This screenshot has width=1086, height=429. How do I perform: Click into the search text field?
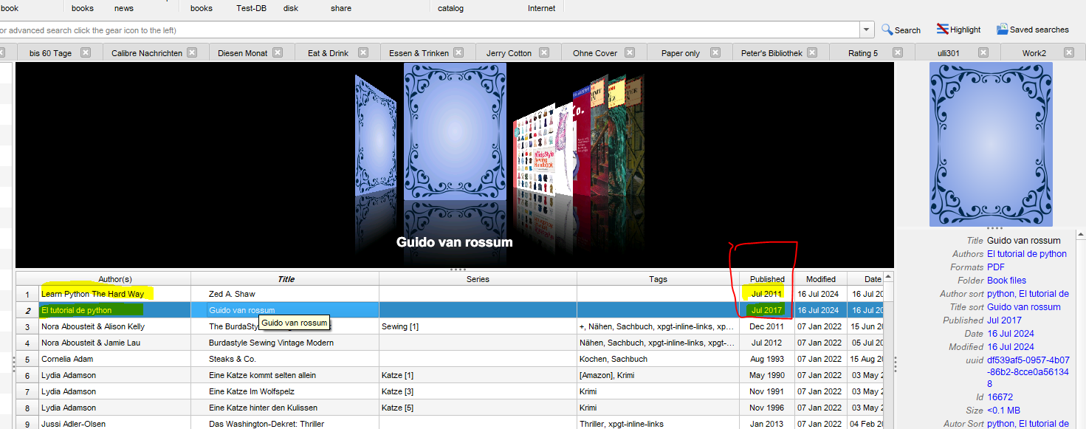click(x=428, y=30)
